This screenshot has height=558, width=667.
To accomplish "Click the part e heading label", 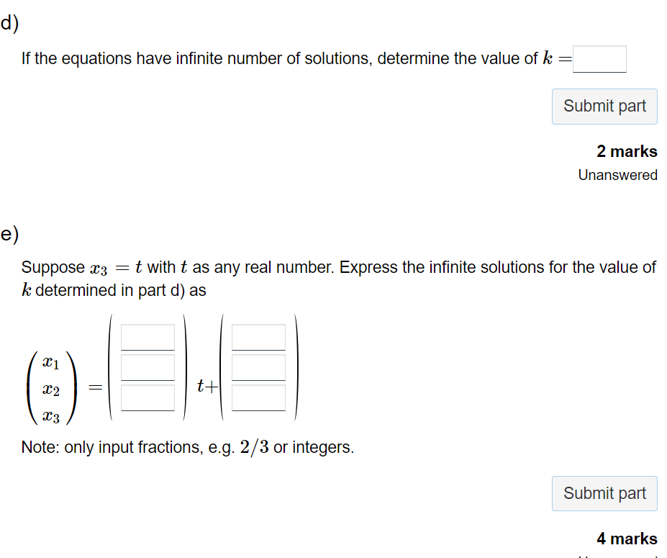I will [7, 233].
